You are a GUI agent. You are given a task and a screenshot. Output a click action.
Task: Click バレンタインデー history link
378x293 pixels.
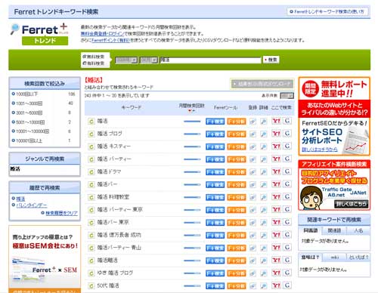[32, 205]
